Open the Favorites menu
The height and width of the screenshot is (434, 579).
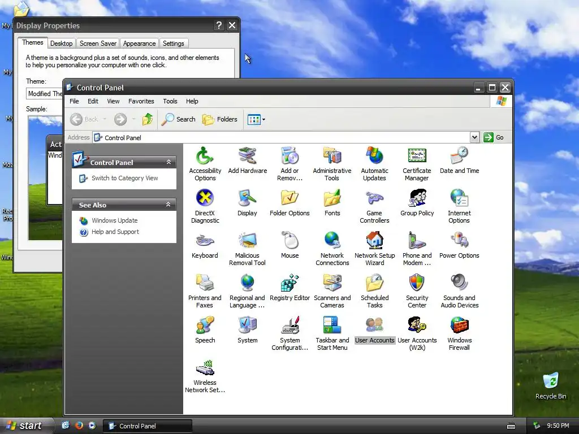[141, 101]
